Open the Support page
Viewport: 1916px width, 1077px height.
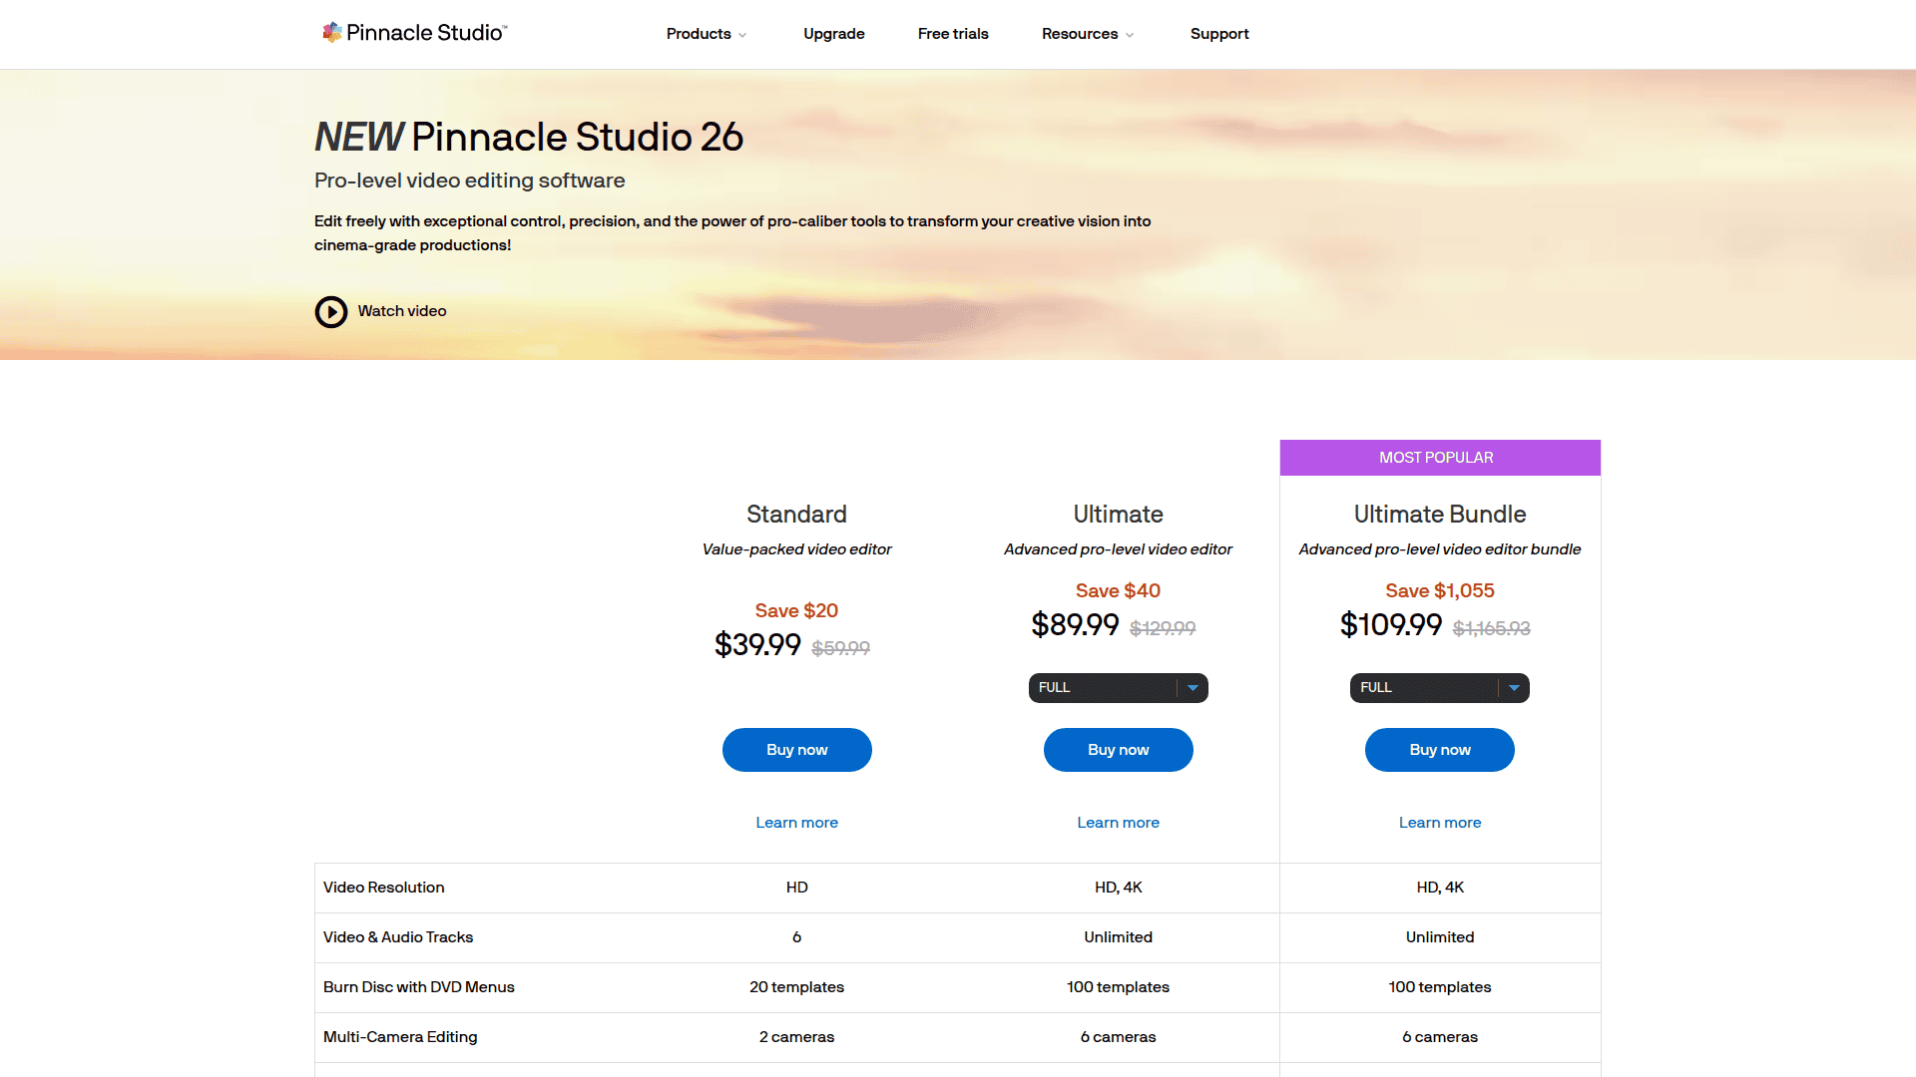click(1219, 34)
